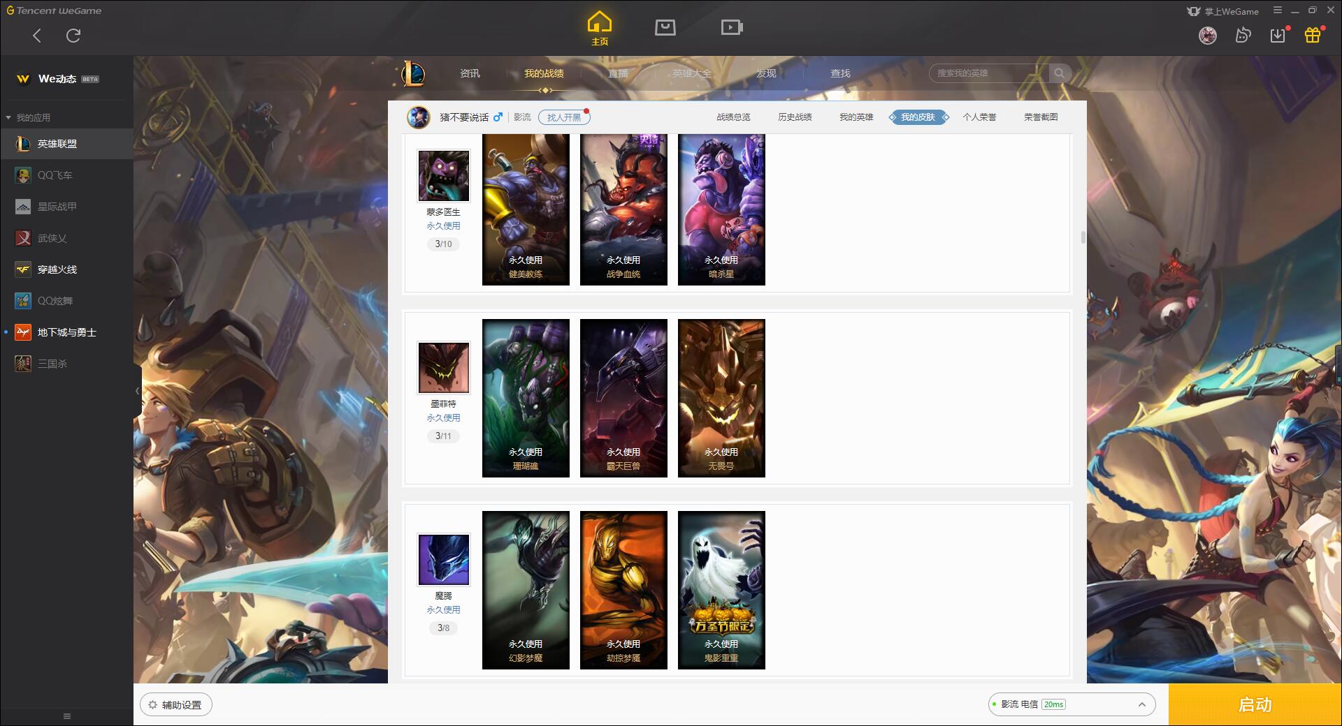Collapse the left sidebar handle

click(137, 391)
